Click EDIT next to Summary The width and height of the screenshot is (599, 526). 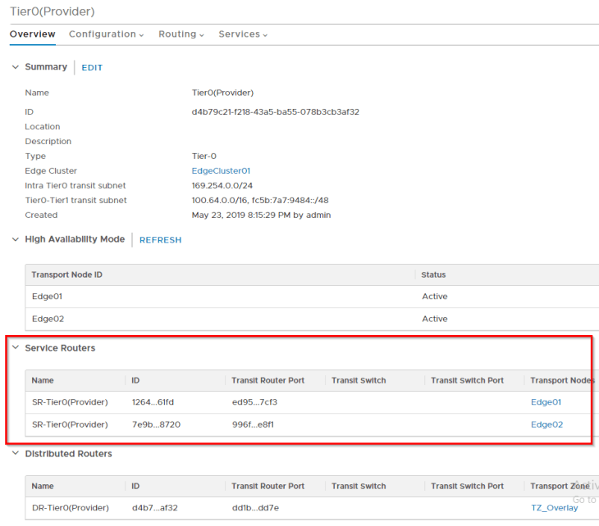coord(92,68)
